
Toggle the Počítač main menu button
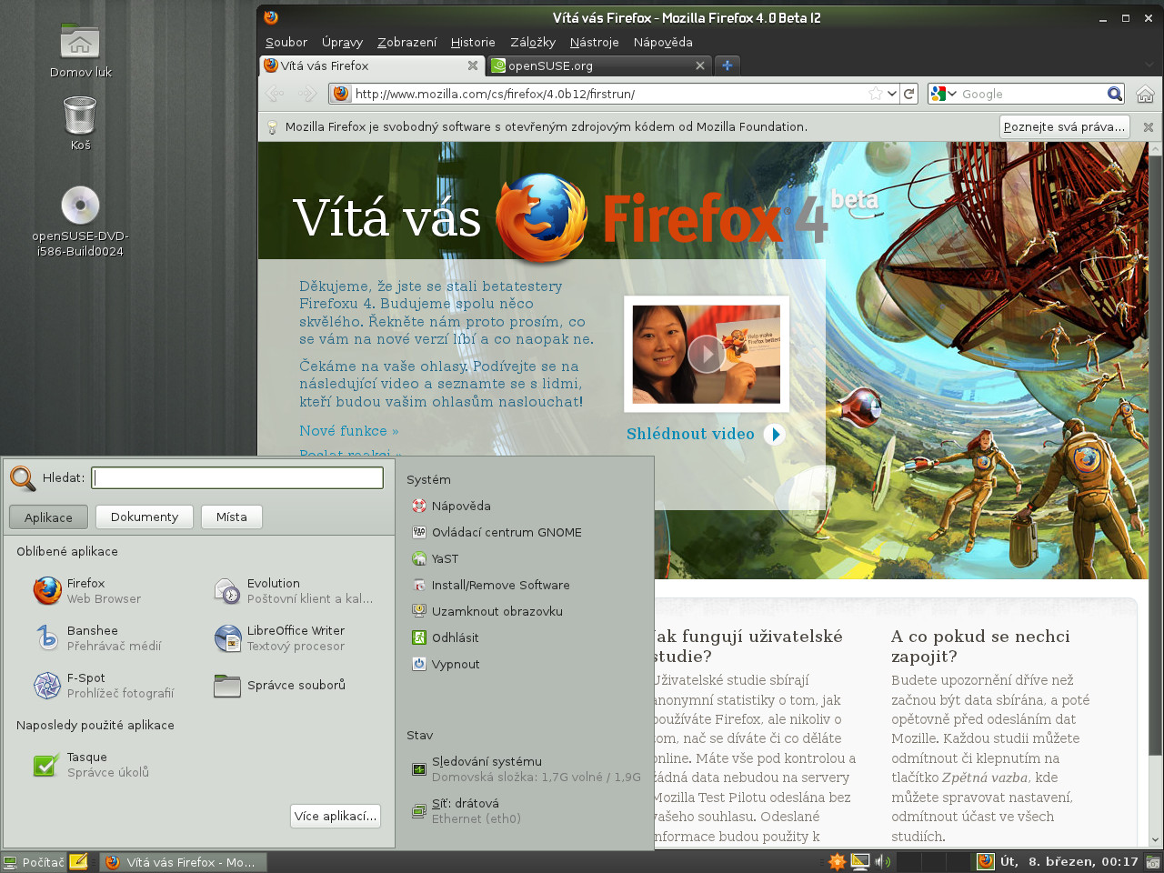click(x=35, y=862)
